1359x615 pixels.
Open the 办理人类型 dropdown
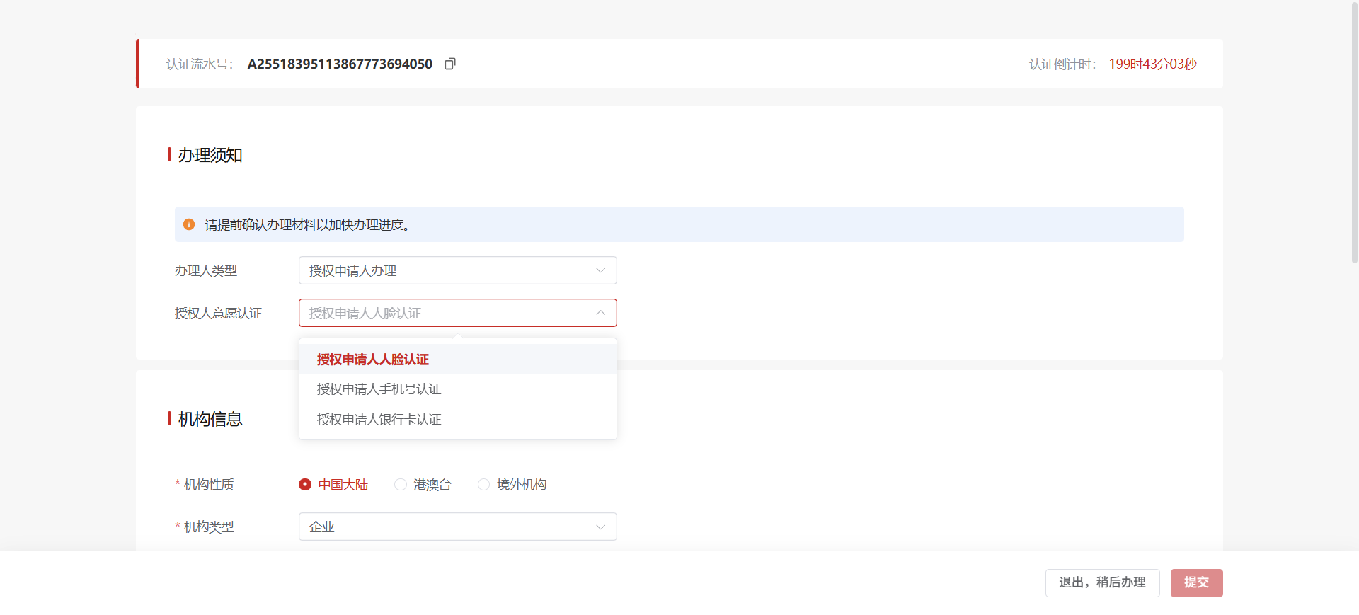pyautogui.click(x=458, y=270)
